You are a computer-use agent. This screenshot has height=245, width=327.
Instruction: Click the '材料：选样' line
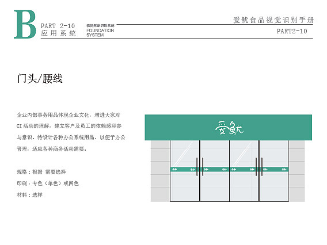click(x=29, y=195)
